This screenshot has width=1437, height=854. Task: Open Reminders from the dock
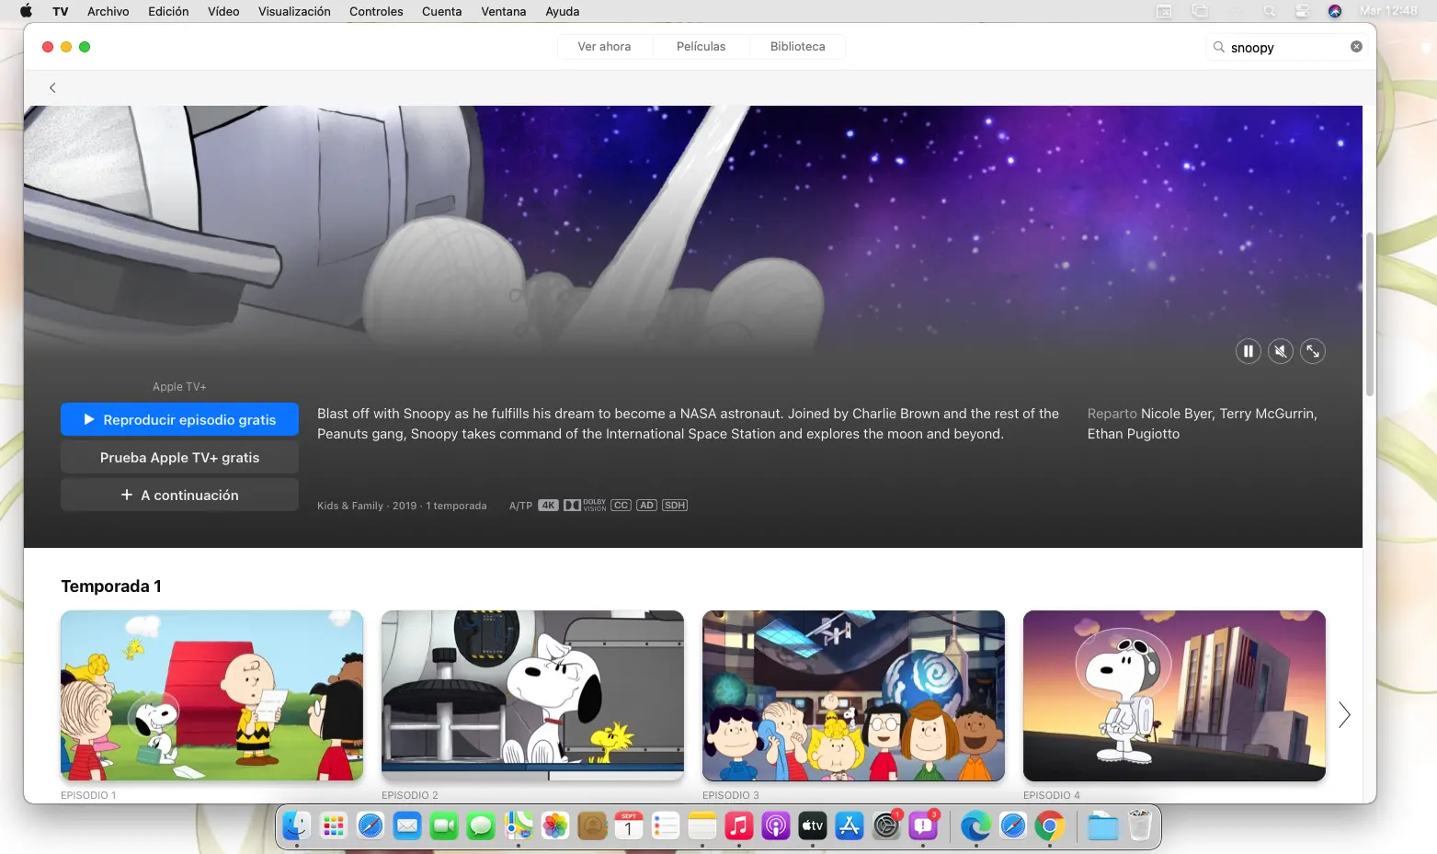tap(666, 826)
